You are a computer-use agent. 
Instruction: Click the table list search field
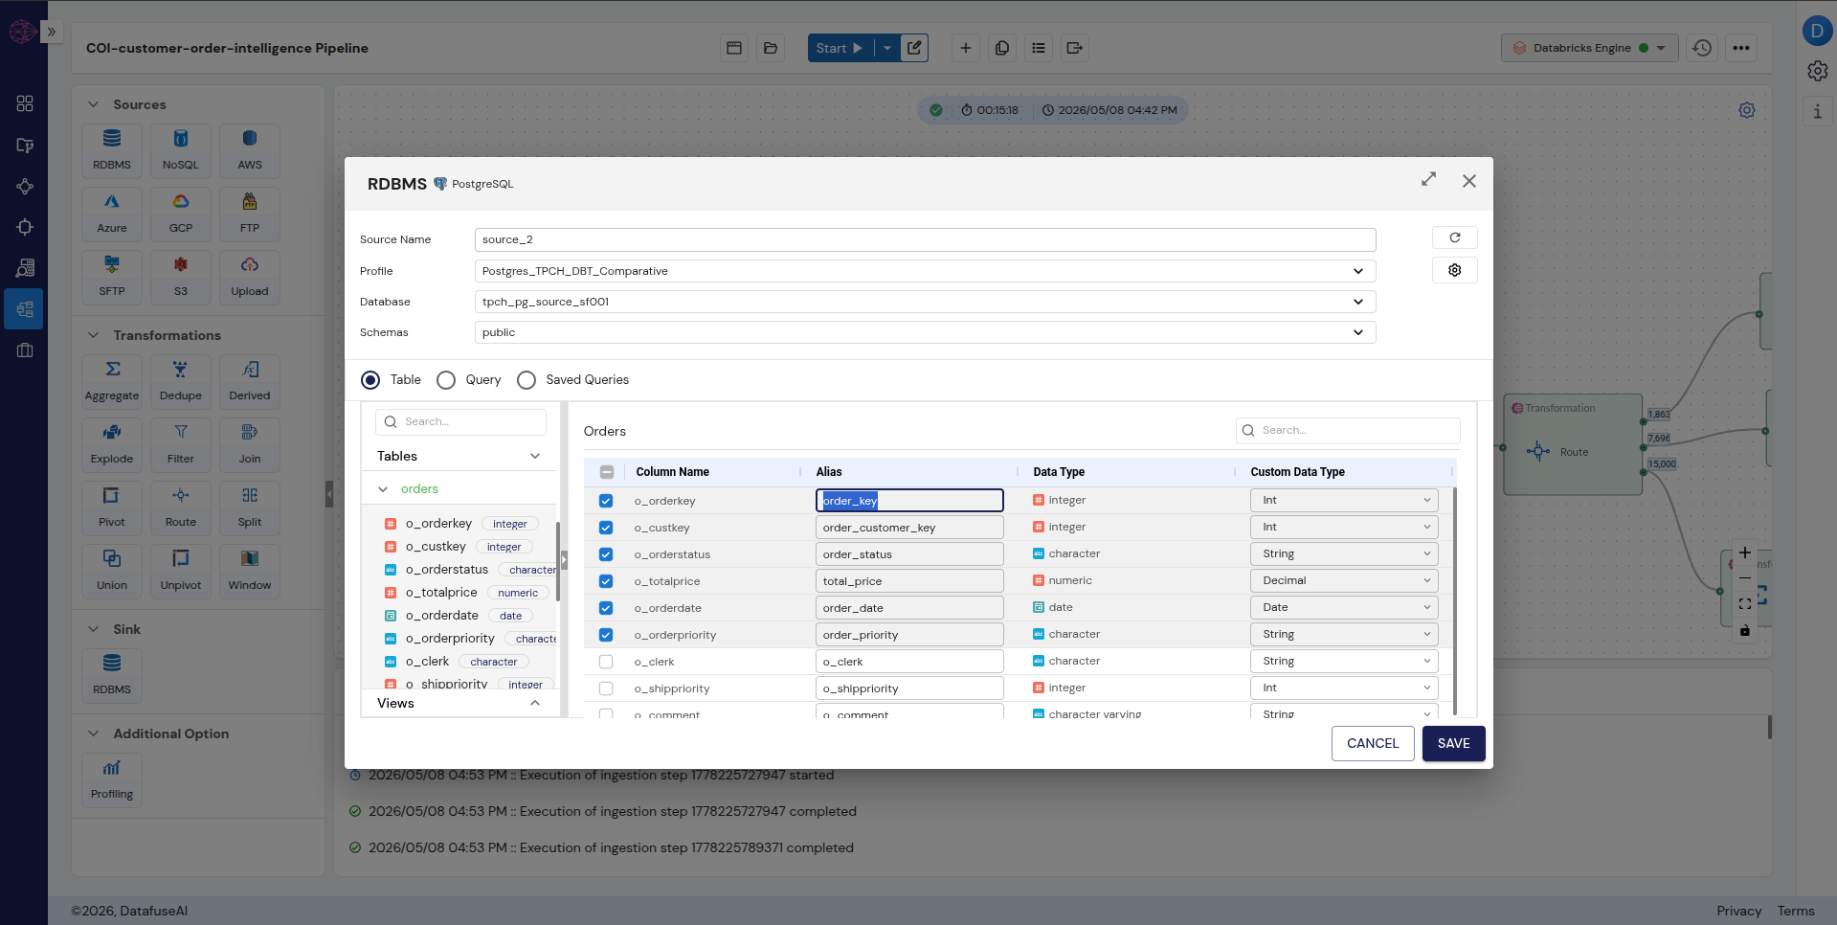pos(460,421)
